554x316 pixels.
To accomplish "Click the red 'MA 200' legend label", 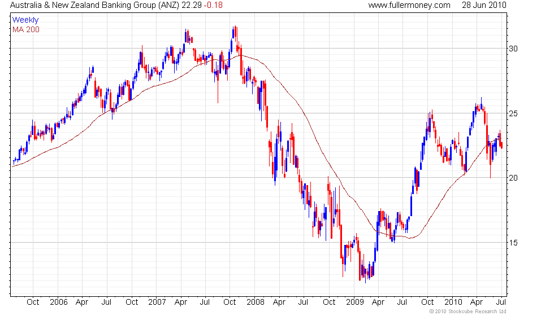I will coord(26,29).
